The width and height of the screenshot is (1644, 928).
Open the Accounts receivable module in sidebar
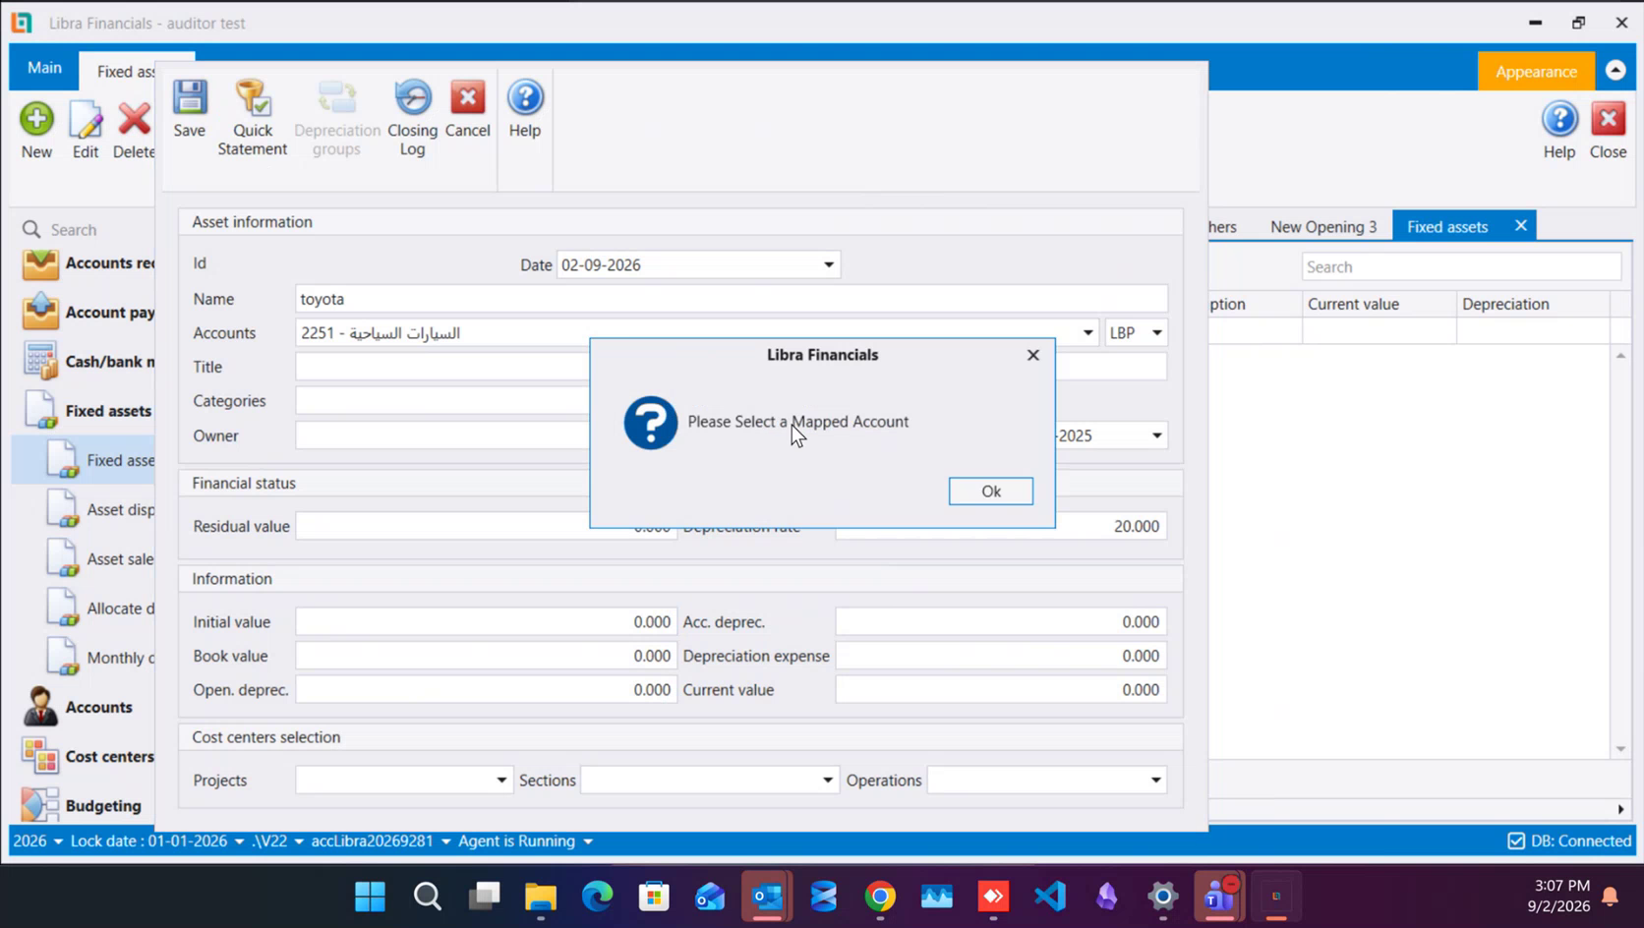(88, 263)
